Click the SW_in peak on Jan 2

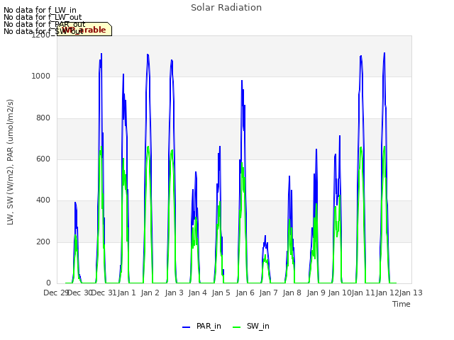pyautogui.click(x=148, y=147)
